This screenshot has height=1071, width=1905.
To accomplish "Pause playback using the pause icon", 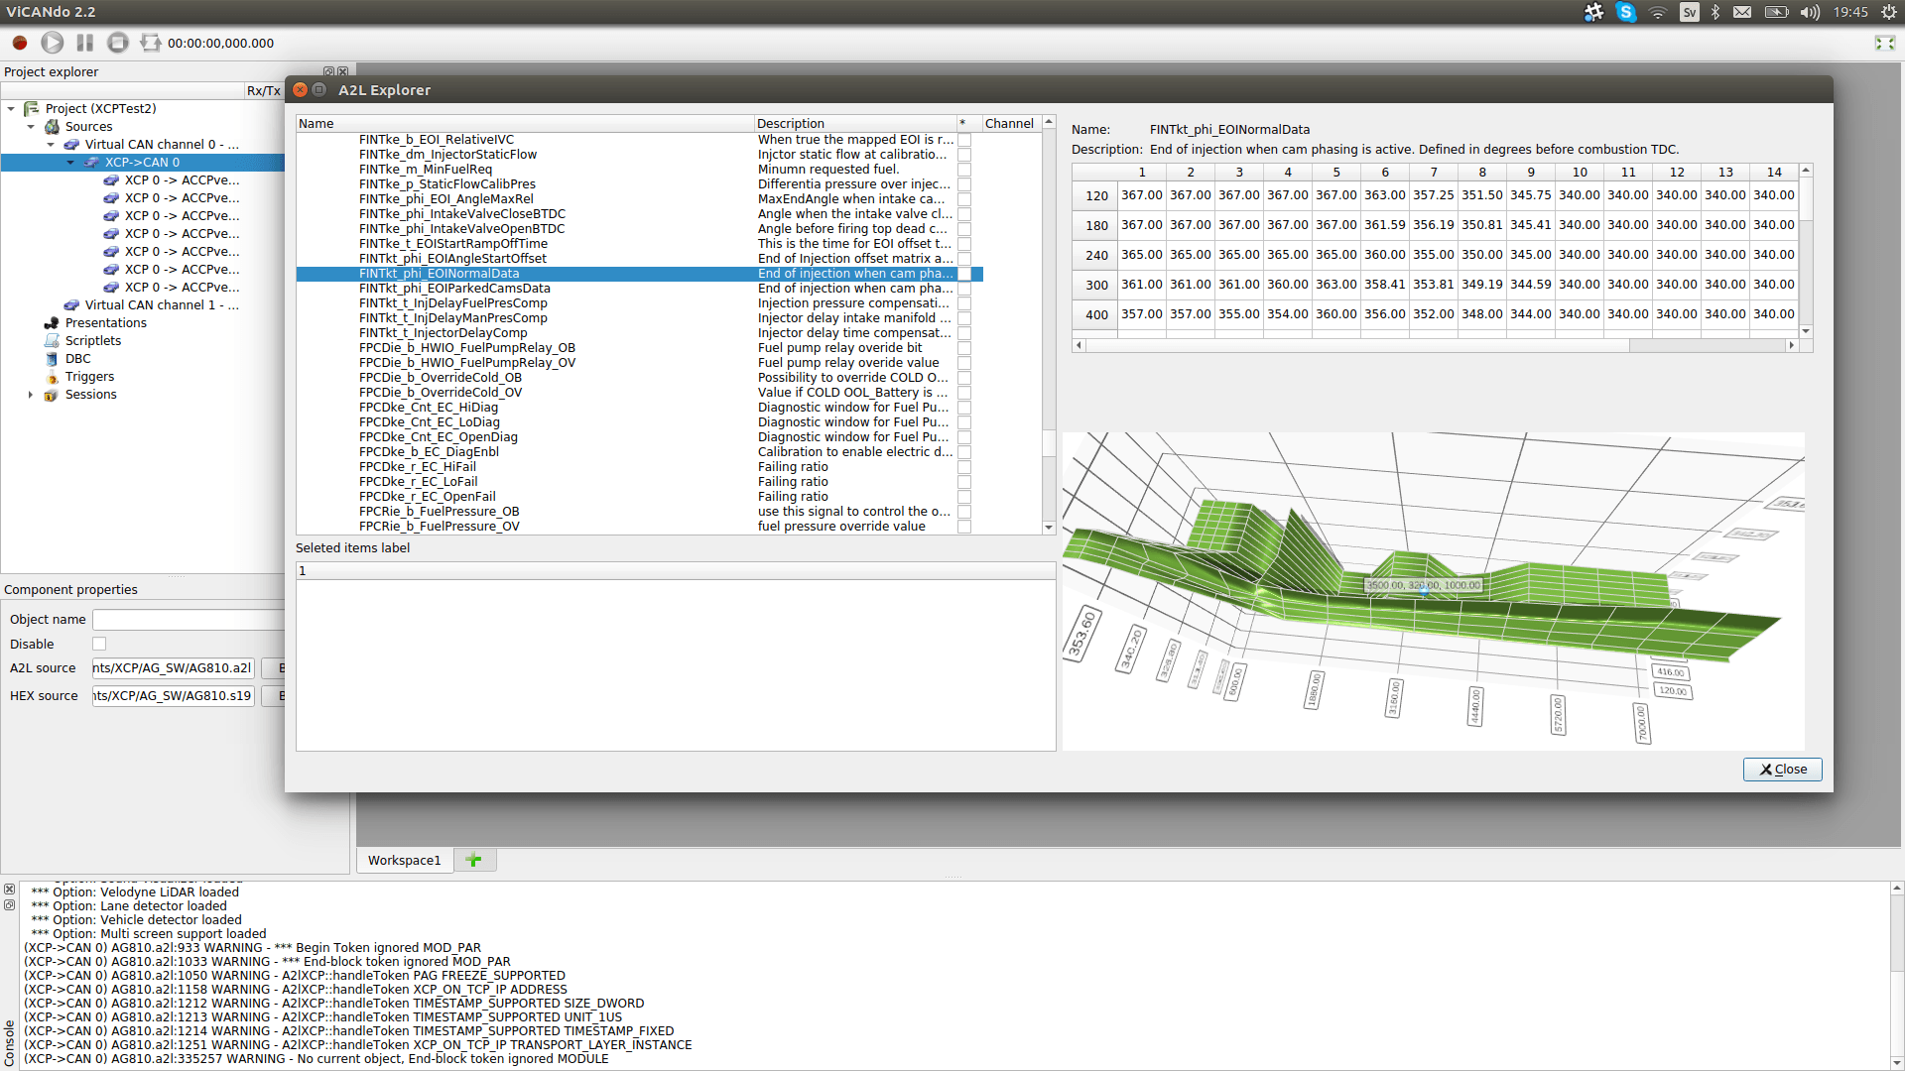I will 85,43.
